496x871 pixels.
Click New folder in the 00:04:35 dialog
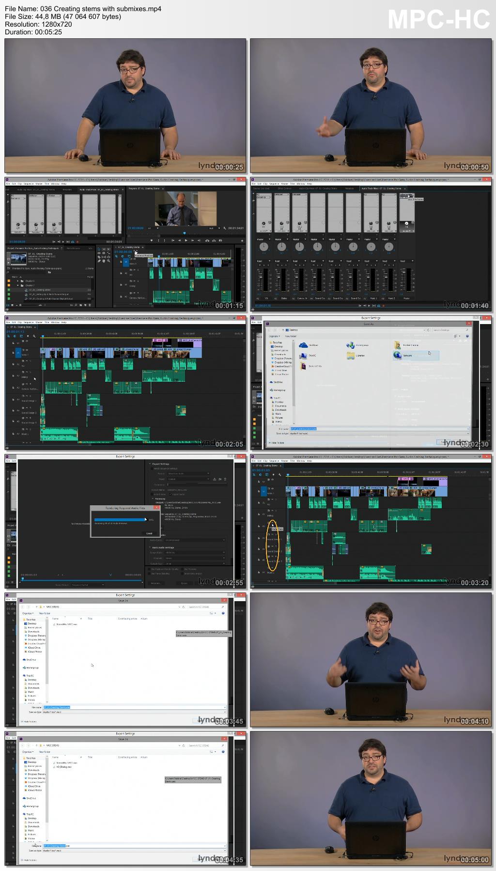tap(45, 752)
